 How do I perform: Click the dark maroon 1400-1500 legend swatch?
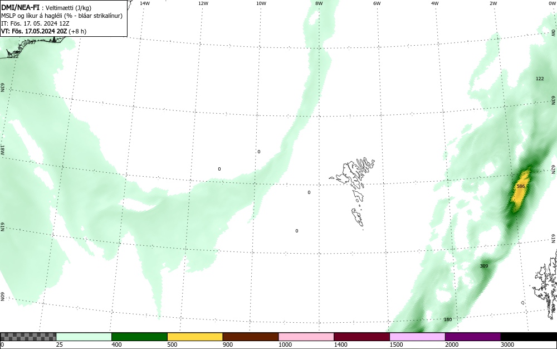[361, 337]
